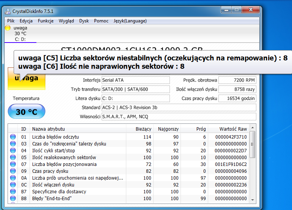292x210 pixels.
Task: Click the 30 °C text in top disk summary
Action: click(20, 33)
